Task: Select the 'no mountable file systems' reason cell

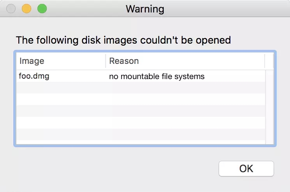Action: point(157,76)
